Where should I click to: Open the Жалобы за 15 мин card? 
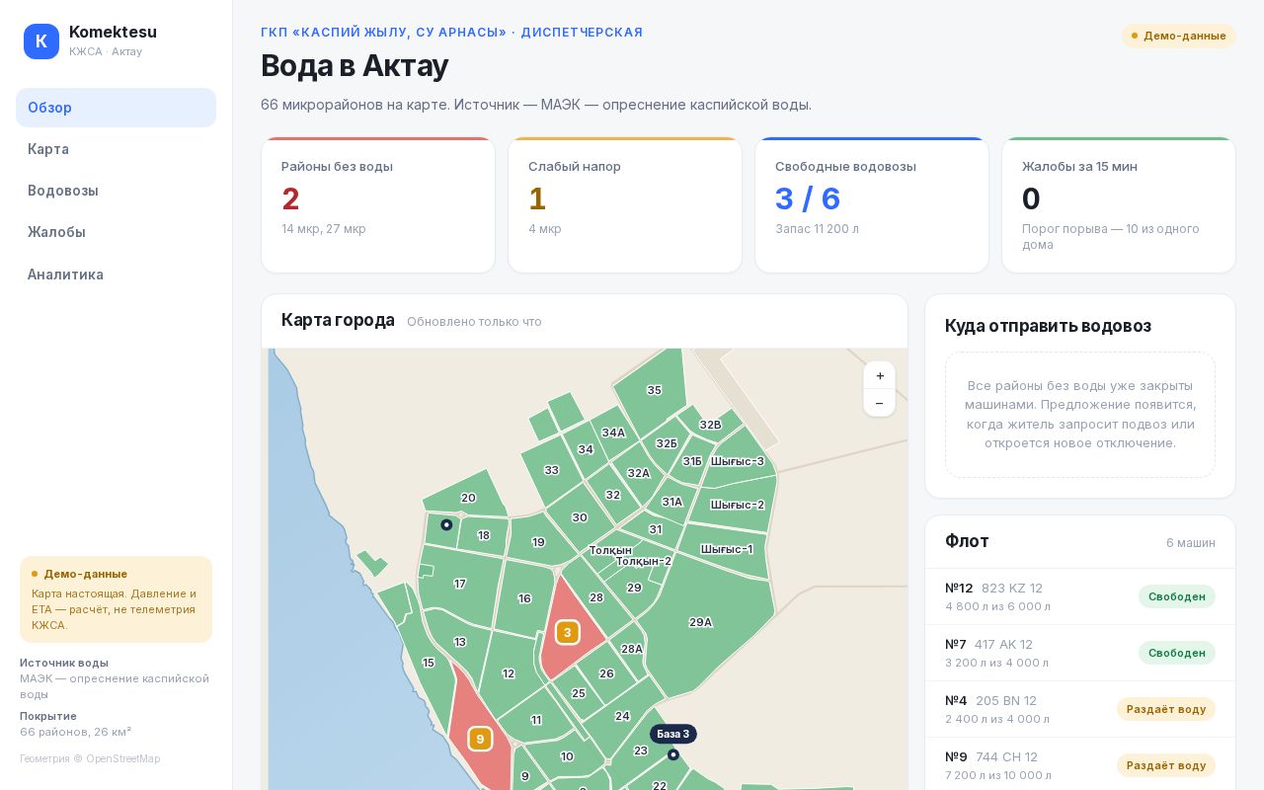pyautogui.click(x=1119, y=204)
